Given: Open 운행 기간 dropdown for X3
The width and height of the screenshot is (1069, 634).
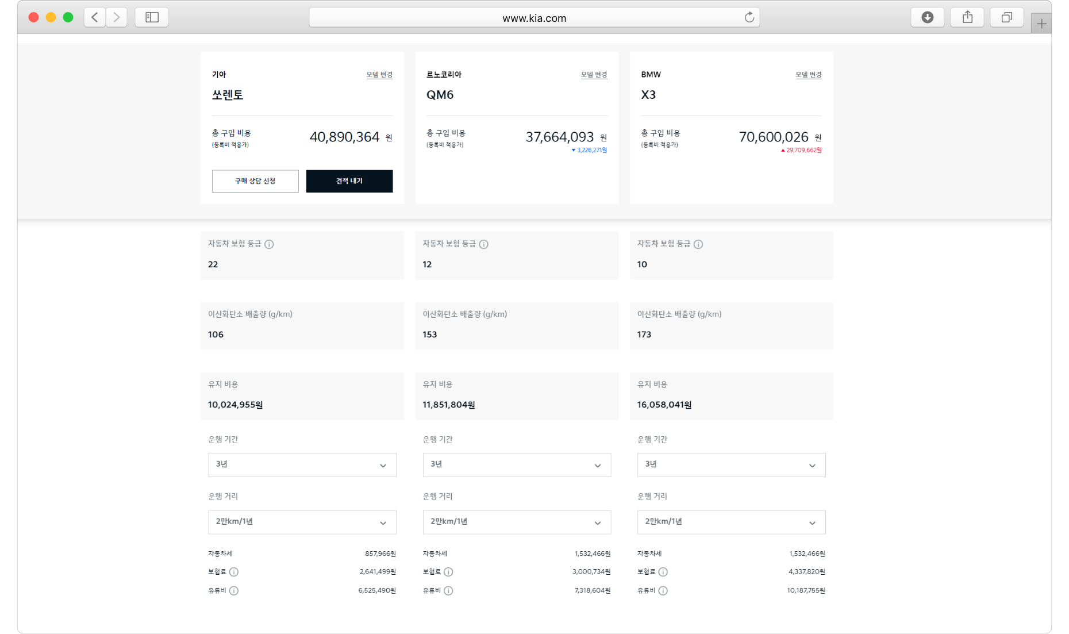Looking at the screenshot, I should click(731, 465).
